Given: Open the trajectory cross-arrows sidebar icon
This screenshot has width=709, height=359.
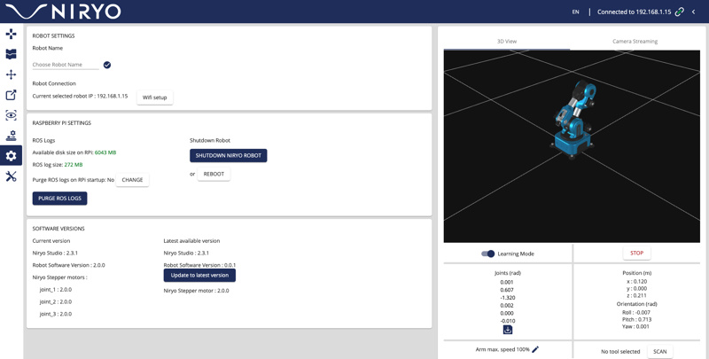Looking at the screenshot, I should click(x=11, y=74).
